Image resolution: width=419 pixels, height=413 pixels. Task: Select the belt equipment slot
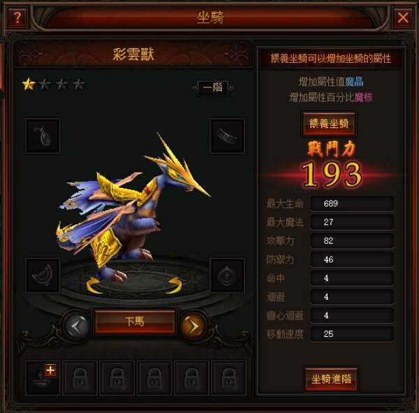point(227,136)
